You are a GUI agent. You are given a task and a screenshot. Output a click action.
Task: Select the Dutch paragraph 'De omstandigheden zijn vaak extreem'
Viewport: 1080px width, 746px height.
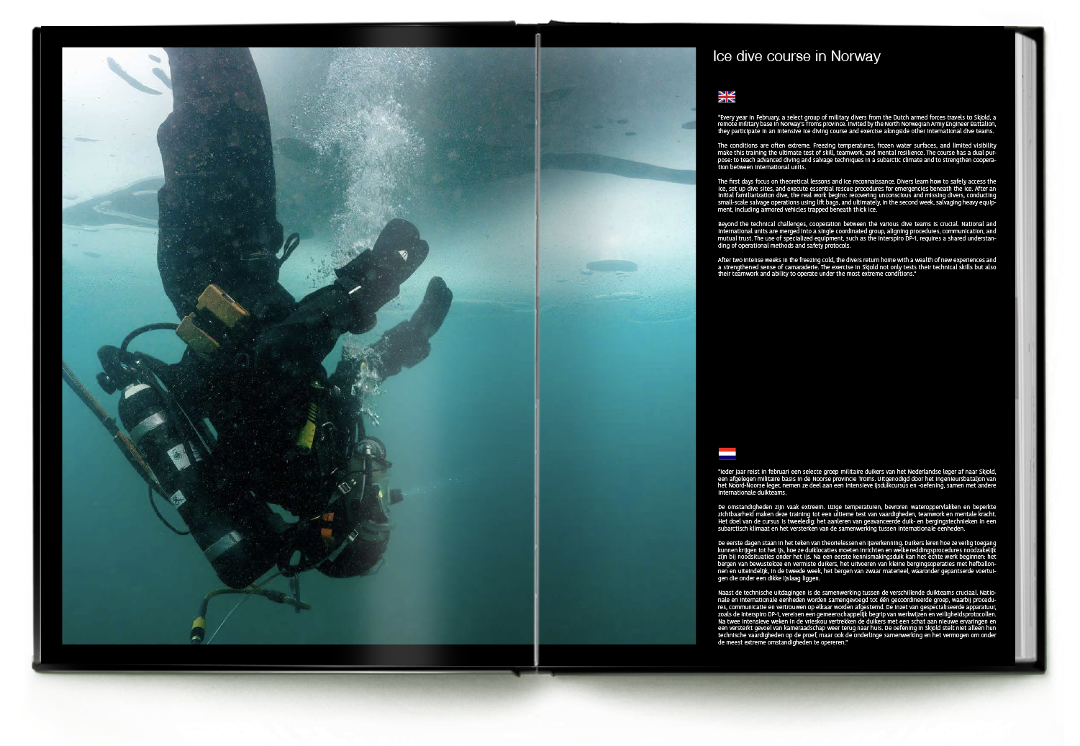[856, 517]
